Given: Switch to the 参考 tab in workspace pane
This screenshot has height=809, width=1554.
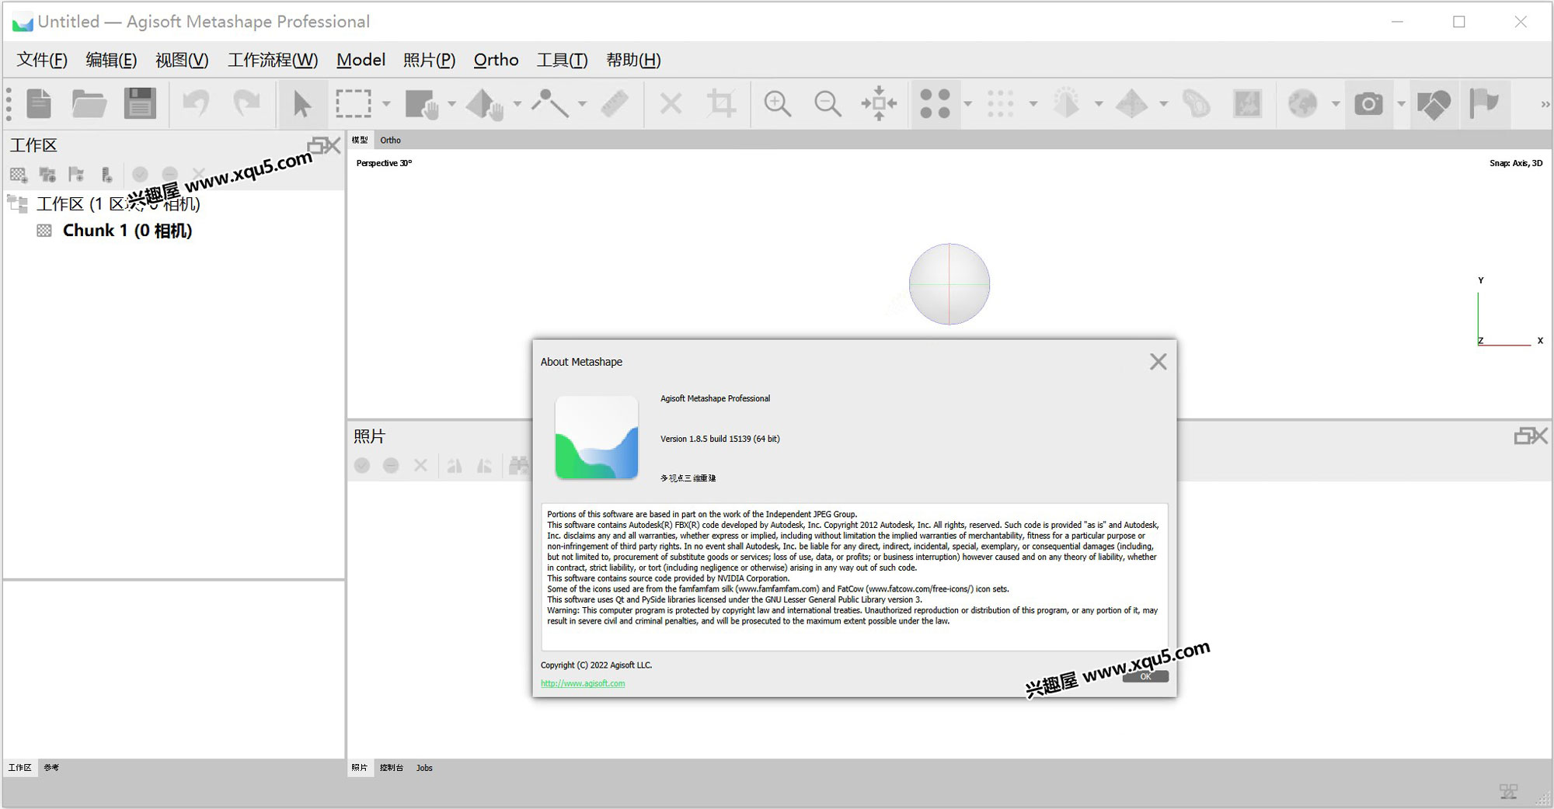Looking at the screenshot, I should pos(51,768).
